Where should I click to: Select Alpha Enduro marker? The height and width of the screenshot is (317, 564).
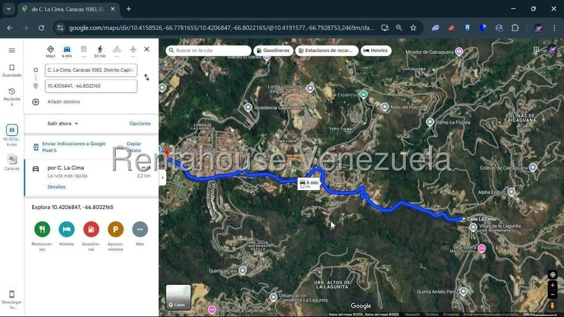(511, 192)
